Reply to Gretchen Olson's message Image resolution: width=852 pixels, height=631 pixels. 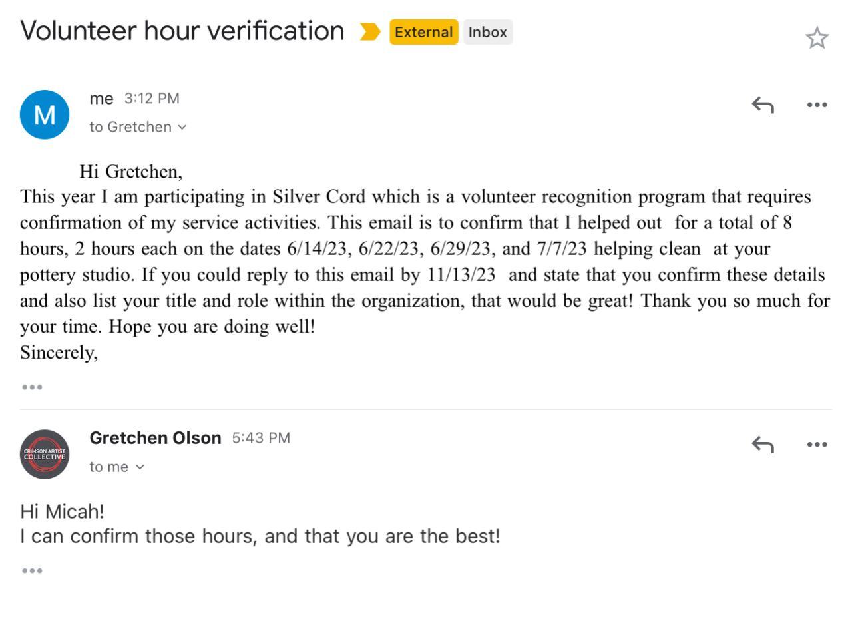pyautogui.click(x=763, y=444)
